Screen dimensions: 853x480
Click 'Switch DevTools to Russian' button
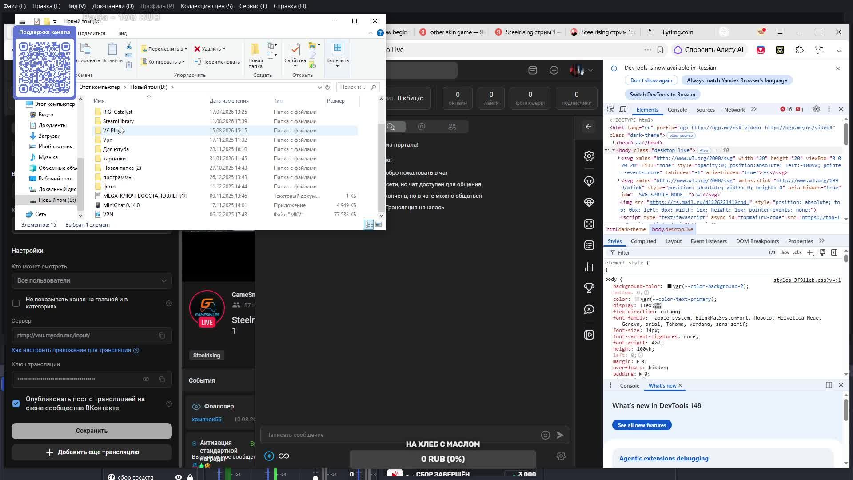pos(662,95)
